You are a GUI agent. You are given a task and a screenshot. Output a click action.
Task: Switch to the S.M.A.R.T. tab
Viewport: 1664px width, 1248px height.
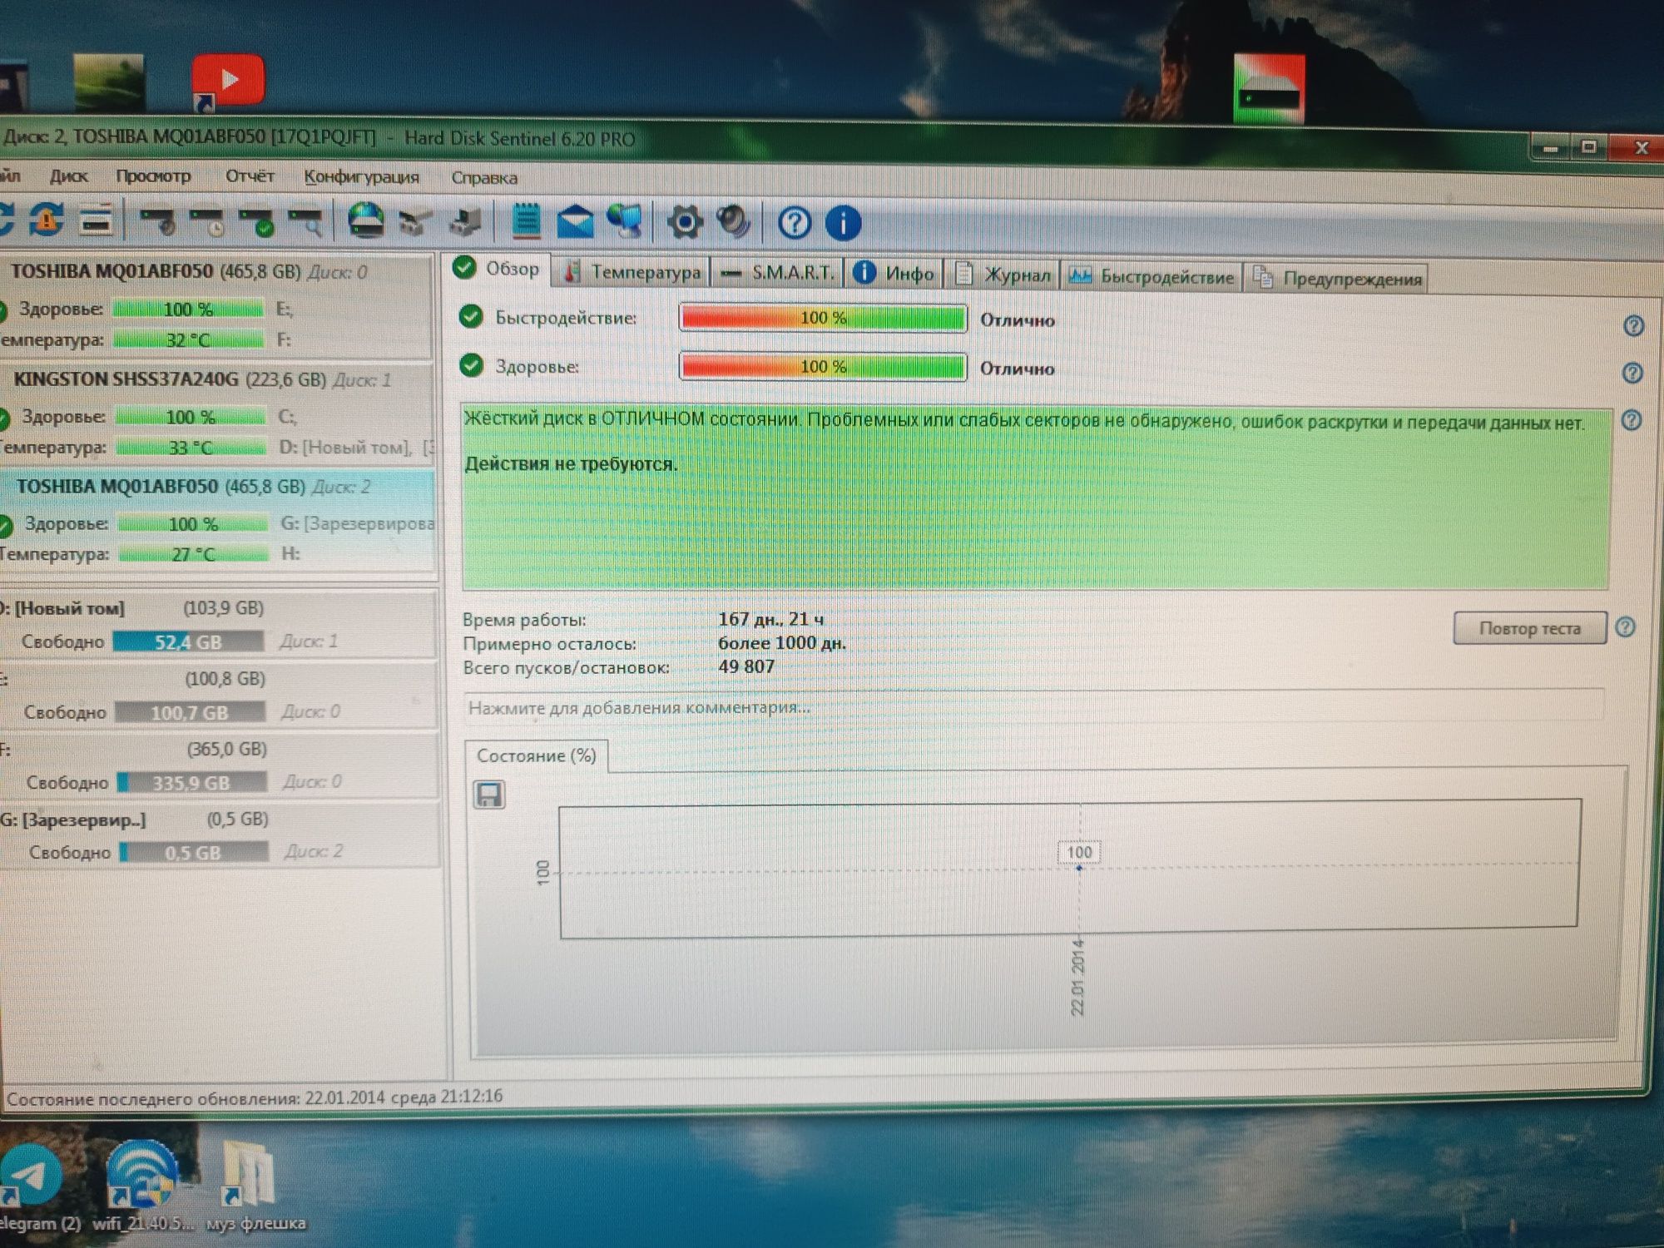click(777, 273)
